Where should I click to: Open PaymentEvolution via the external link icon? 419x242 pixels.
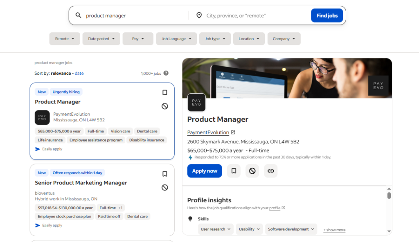(x=233, y=132)
